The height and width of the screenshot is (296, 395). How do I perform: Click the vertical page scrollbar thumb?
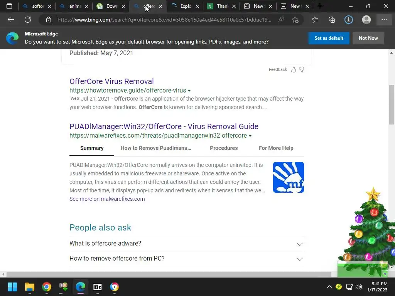[x=392, y=105]
